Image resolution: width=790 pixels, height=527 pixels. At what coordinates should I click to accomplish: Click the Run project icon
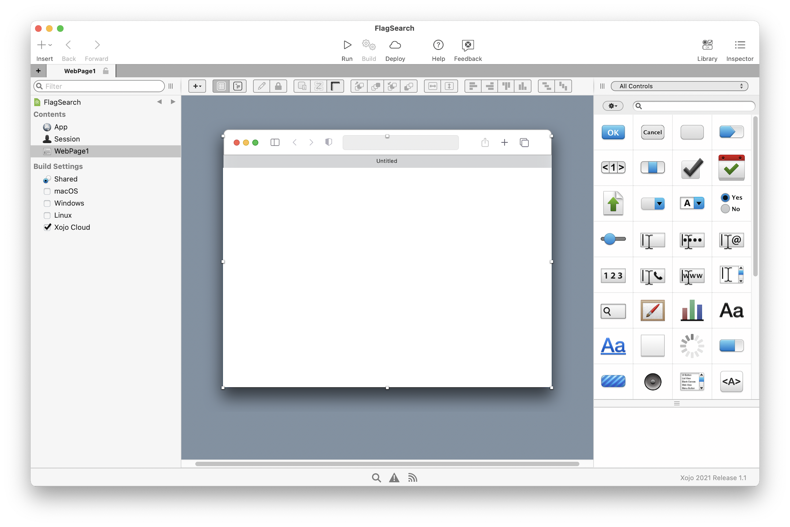(x=347, y=45)
